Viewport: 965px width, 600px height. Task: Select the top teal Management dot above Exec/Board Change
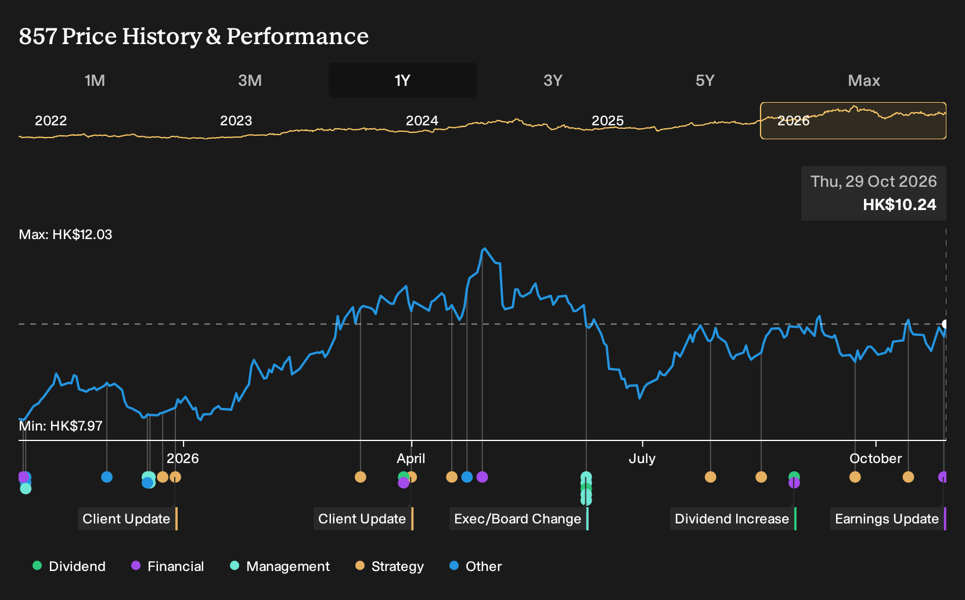[x=586, y=476]
